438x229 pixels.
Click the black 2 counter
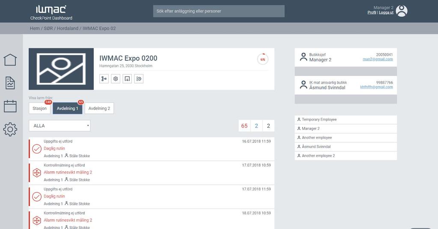pyautogui.click(x=268, y=126)
